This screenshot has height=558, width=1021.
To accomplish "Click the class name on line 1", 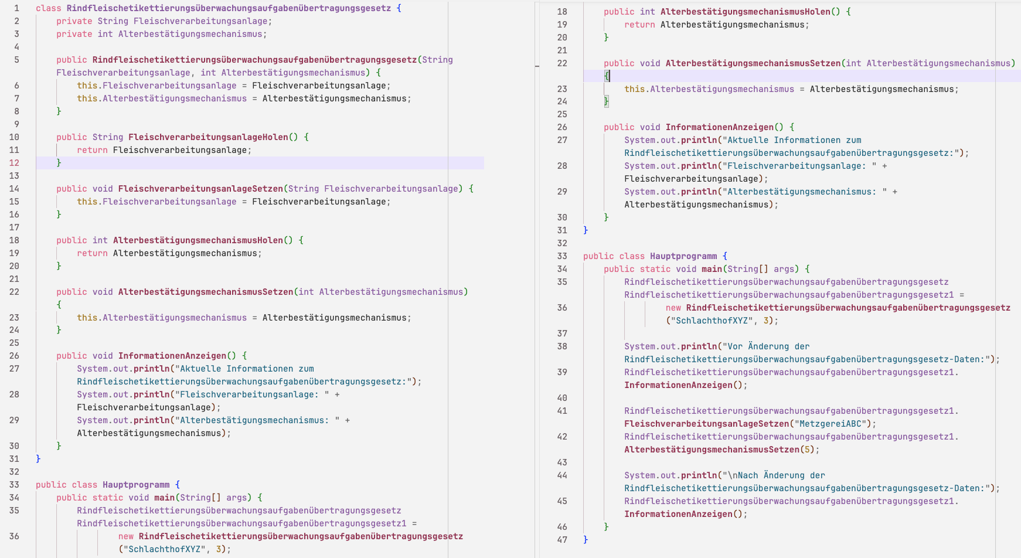I will 228,8.
